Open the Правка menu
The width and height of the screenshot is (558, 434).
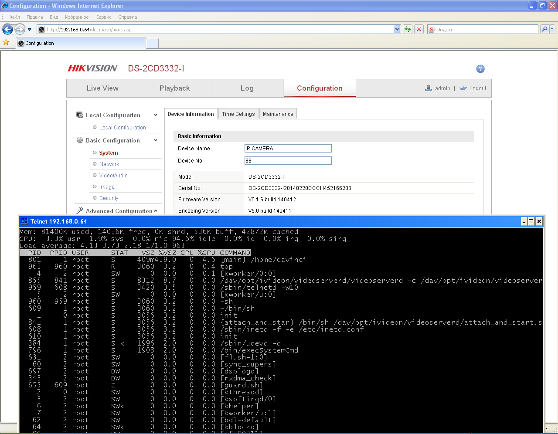tap(34, 17)
